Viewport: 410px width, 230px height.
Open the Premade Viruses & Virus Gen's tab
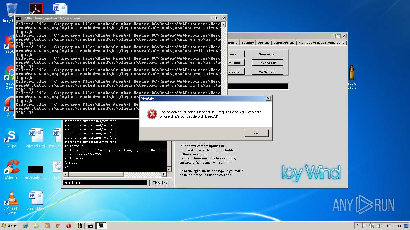(x=321, y=42)
